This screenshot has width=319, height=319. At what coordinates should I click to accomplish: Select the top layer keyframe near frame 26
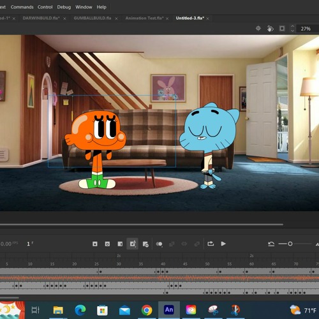click(x=101, y=272)
